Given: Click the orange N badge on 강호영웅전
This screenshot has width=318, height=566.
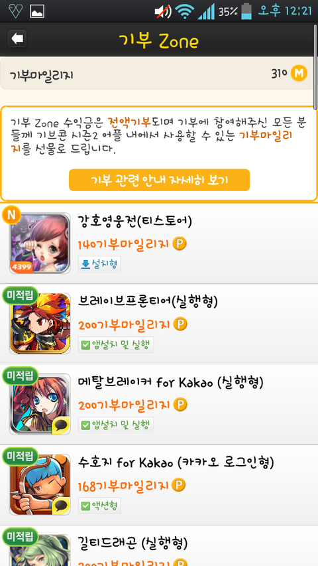Looking at the screenshot, I should tap(11, 216).
